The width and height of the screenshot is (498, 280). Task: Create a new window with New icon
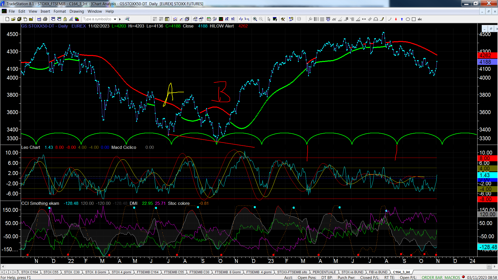[7, 19]
